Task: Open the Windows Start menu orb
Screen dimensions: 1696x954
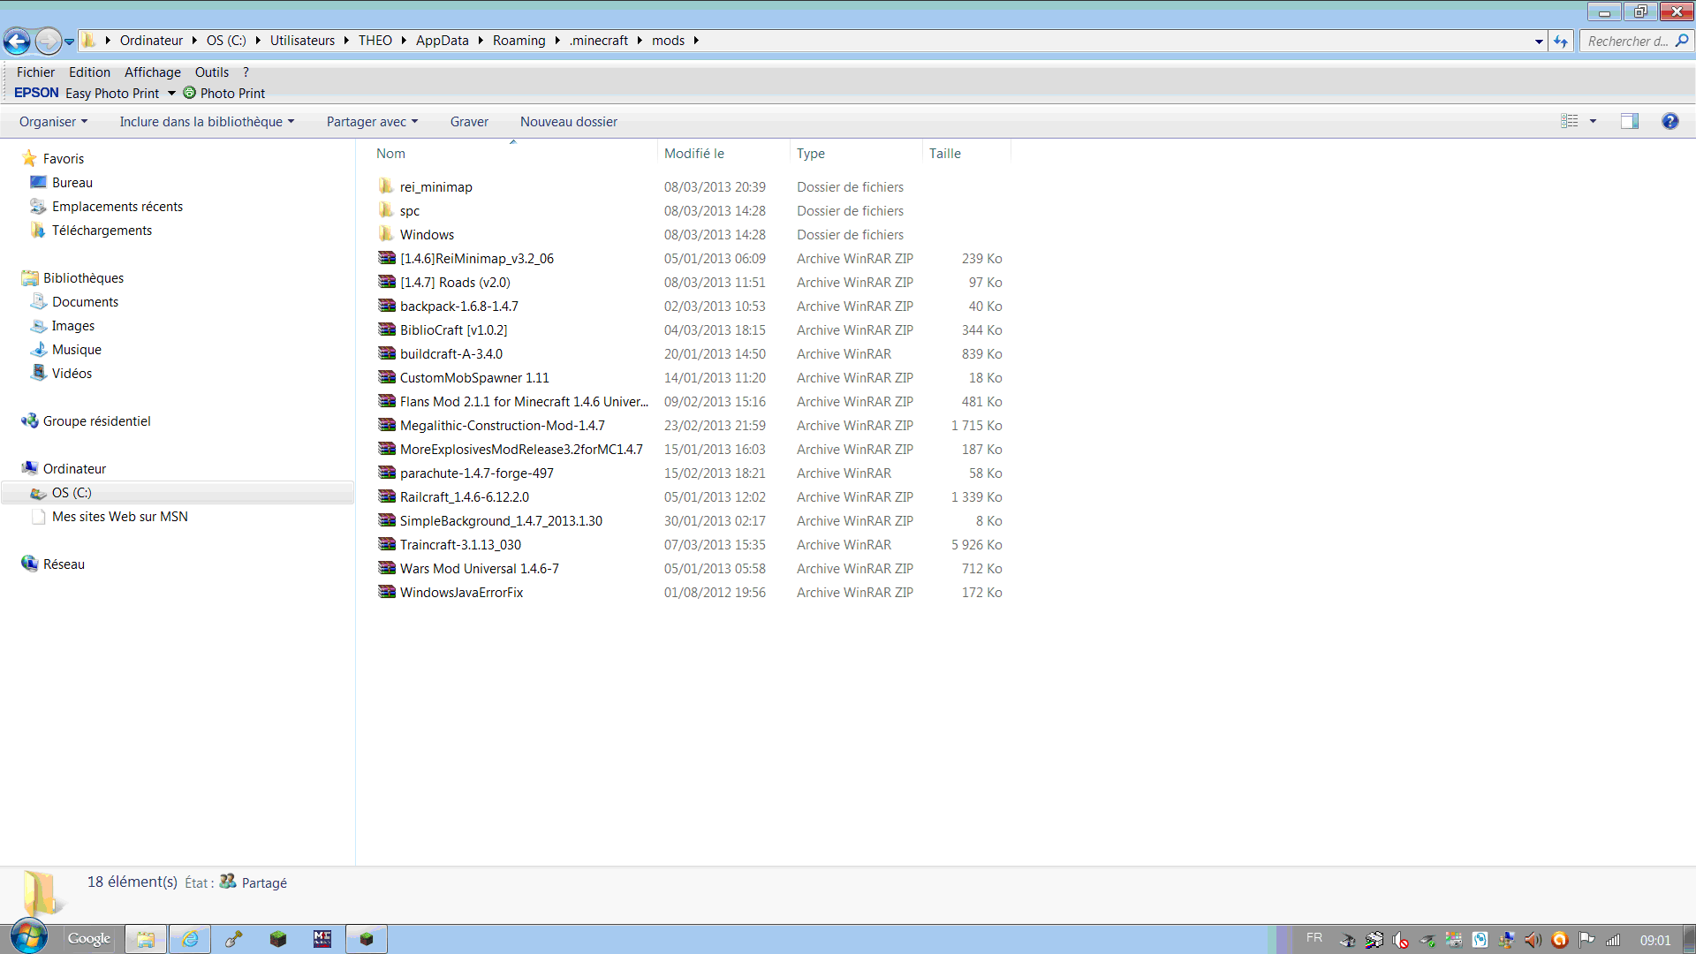Action: [x=28, y=936]
